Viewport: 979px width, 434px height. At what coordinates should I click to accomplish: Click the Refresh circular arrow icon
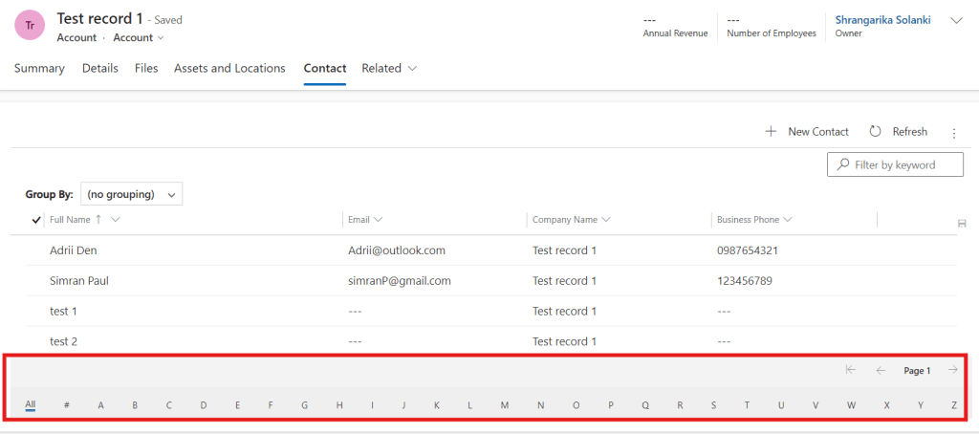tap(875, 132)
